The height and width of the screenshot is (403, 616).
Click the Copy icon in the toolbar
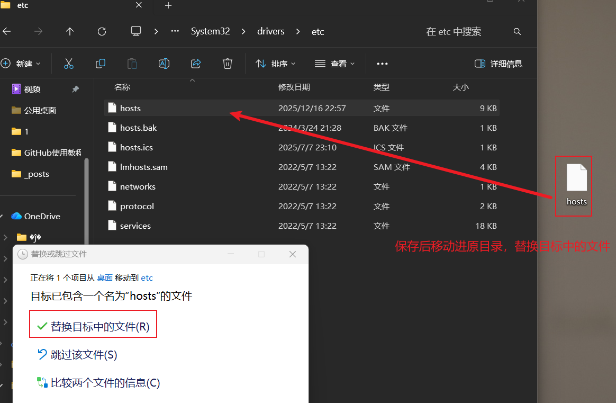pyautogui.click(x=100, y=63)
